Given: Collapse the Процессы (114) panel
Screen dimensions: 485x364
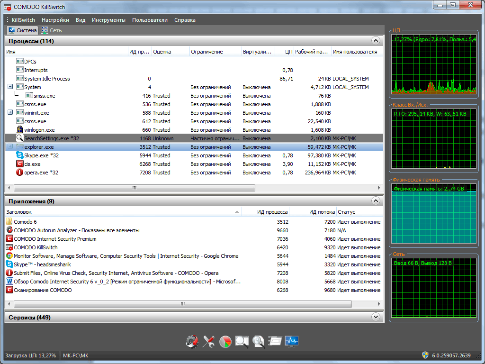Looking at the screenshot, I should pyautogui.click(x=376, y=41).
